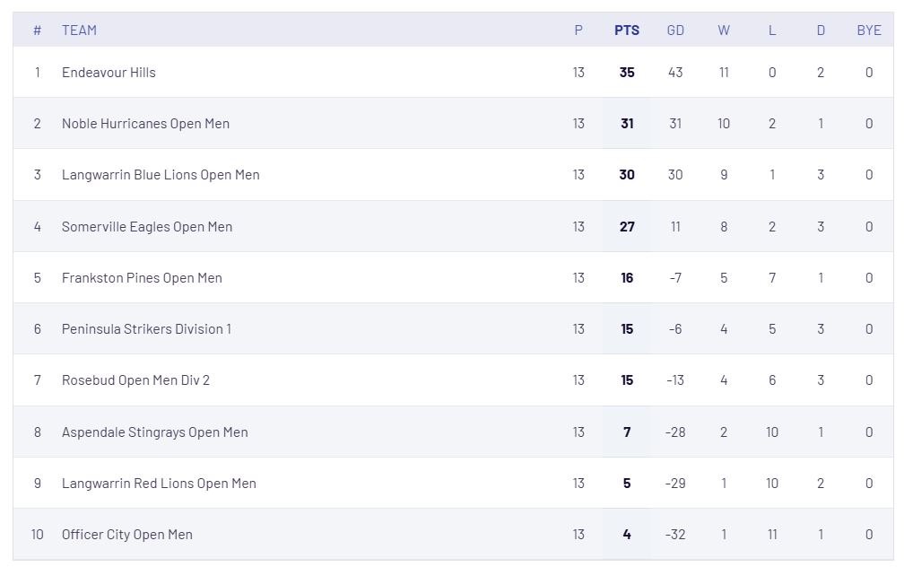904x567 pixels.
Task: Open Peninsula Strikers Division 1 team
Action: point(146,328)
